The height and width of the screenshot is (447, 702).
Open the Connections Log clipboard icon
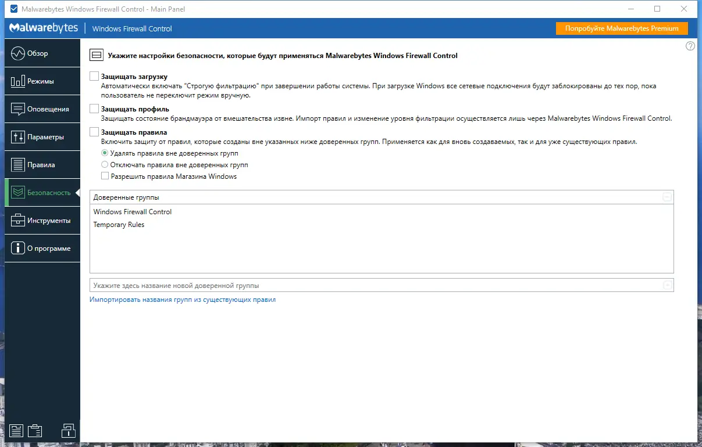coord(35,430)
